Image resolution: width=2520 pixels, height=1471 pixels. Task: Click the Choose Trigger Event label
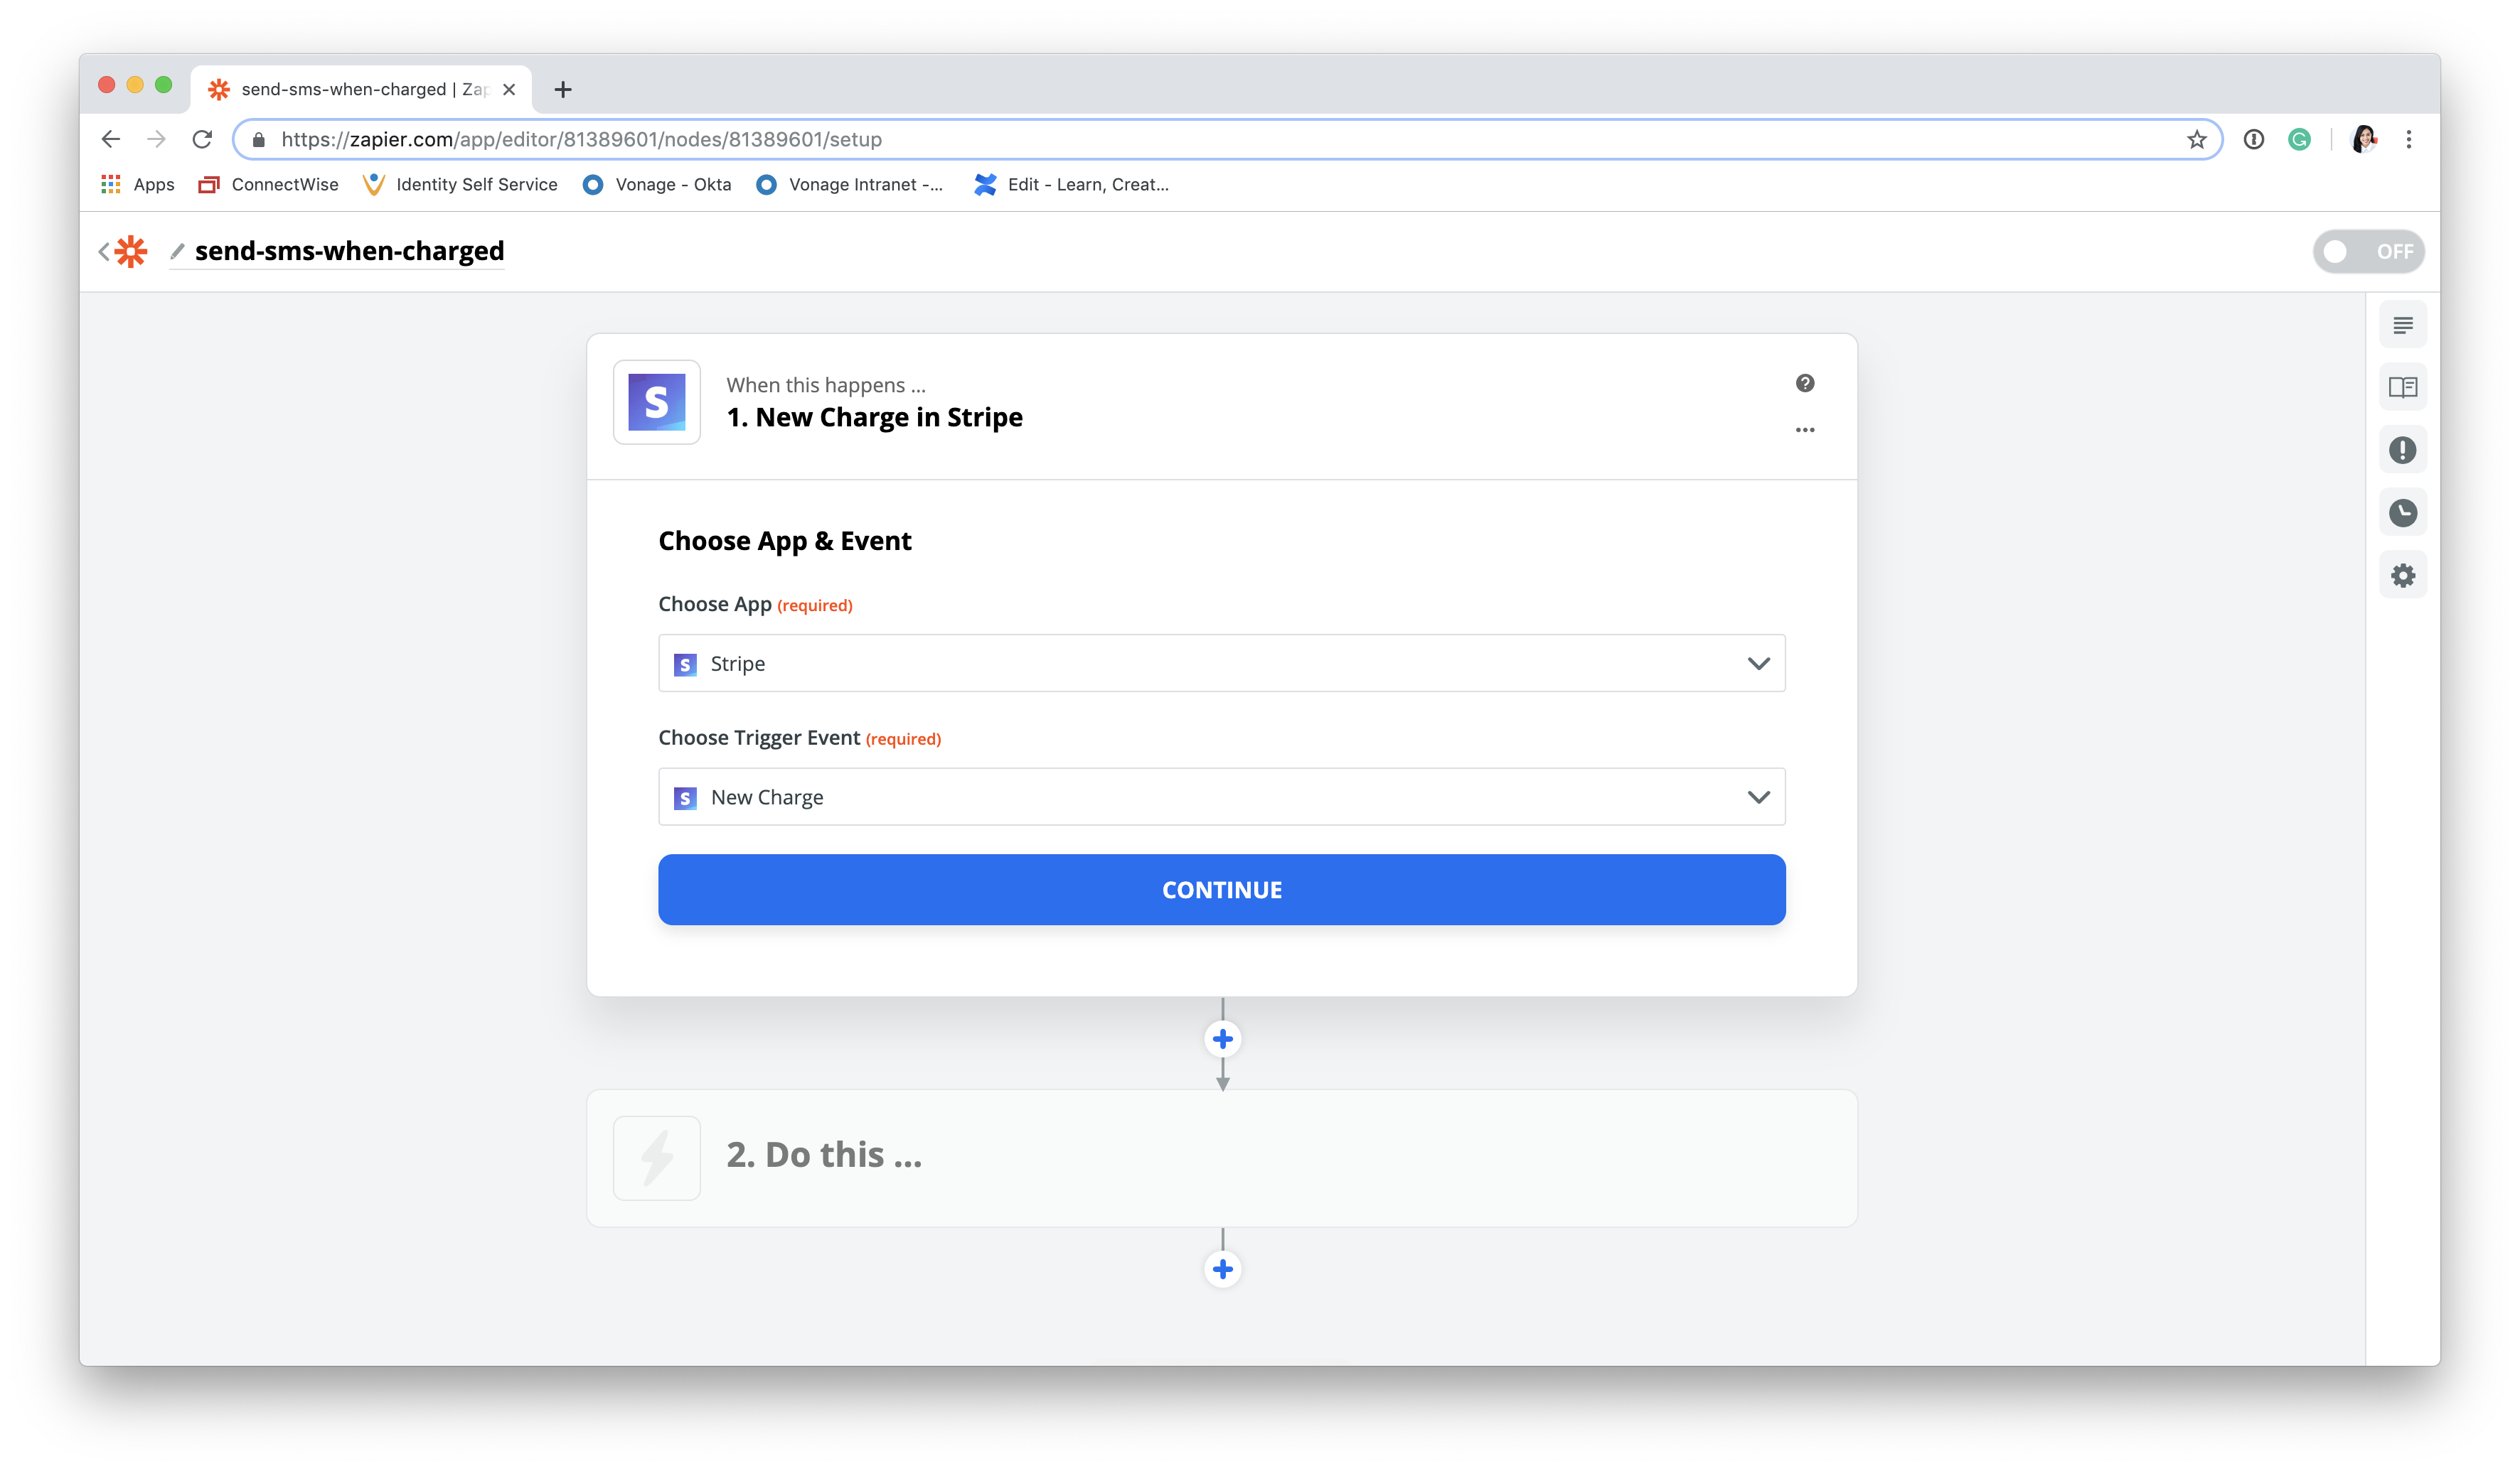(759, 738)
